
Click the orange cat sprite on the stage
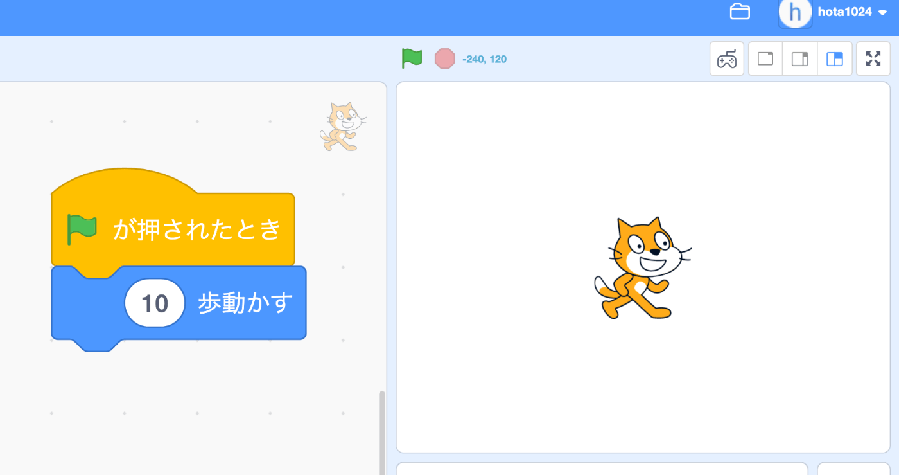point(643,268)
